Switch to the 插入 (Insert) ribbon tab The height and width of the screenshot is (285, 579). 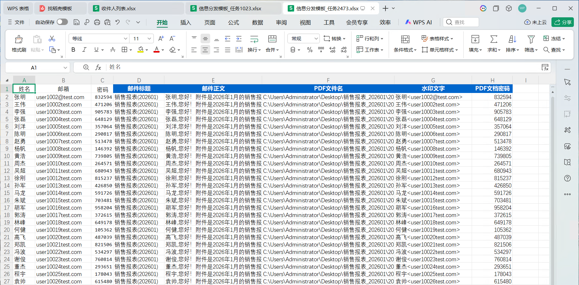click(x=186, y=22)
